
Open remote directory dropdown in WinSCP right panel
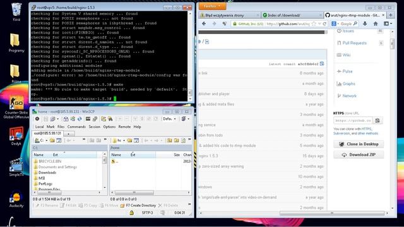tap(119, 140)
